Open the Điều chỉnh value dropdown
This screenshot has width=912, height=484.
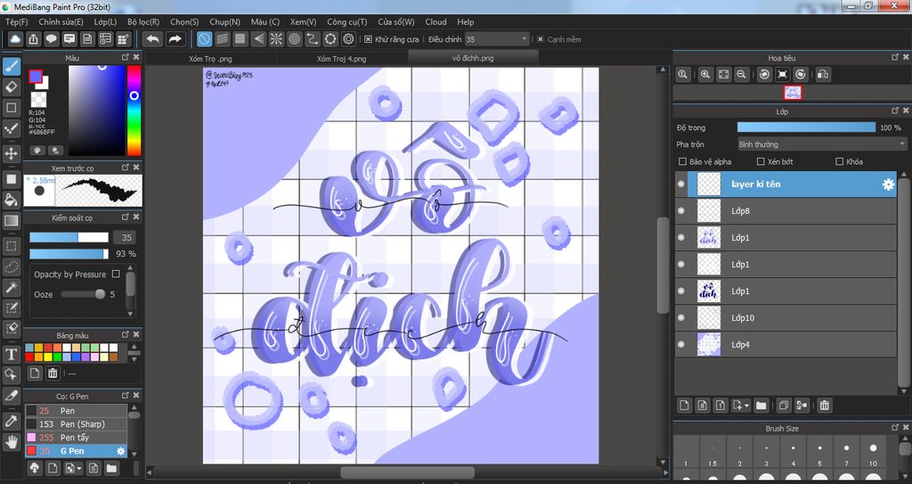[x=496, y=39]
